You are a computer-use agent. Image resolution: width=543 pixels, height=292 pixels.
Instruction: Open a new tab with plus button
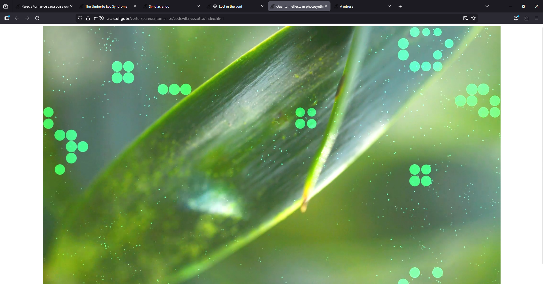pyautogui.click(x=400, y=6)
